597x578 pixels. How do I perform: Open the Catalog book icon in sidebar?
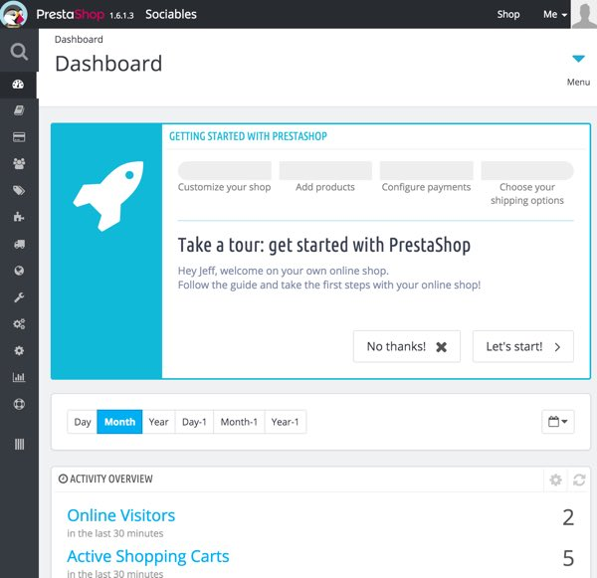pyautogui.click(x=19, y=110)
